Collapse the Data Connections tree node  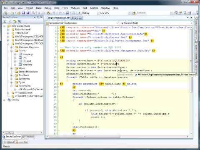(4, 26)
